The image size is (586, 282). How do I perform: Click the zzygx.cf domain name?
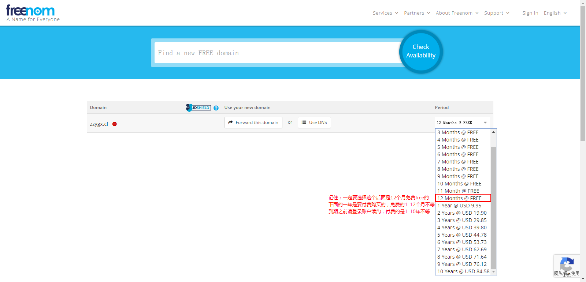(99, 124)
